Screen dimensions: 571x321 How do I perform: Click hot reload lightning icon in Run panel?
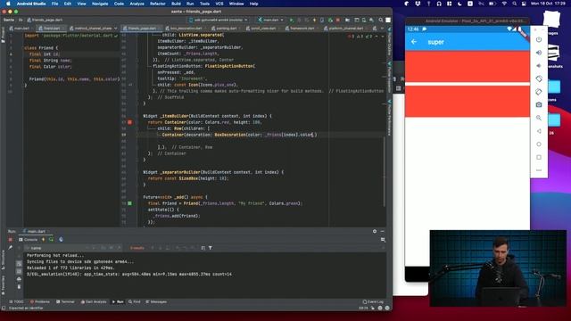click(x=44, y=240)
